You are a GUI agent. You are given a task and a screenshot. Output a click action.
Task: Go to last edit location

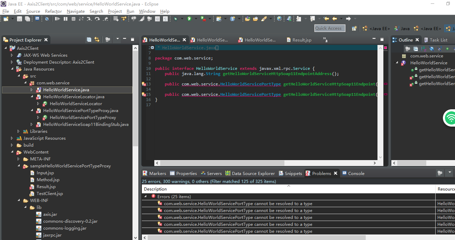point(326,19)
